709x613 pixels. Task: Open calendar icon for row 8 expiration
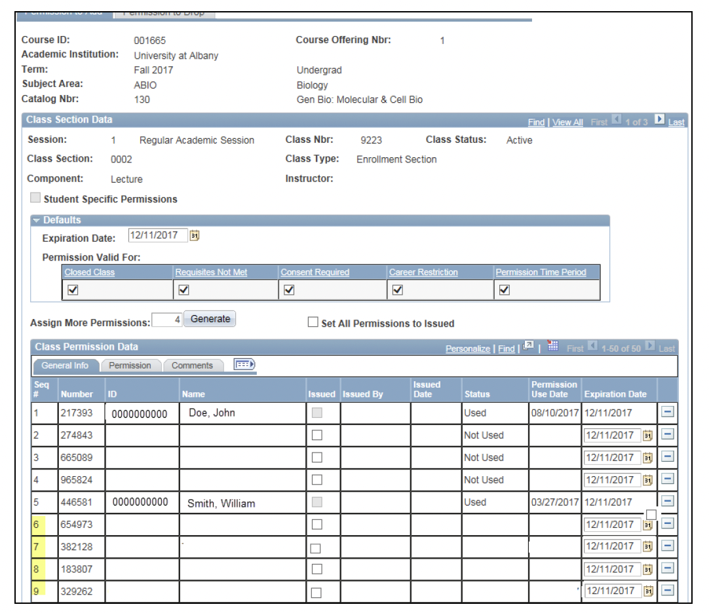coord(648,569)
